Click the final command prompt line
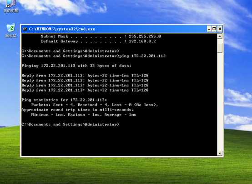The image size is (252, 184). 71,124
